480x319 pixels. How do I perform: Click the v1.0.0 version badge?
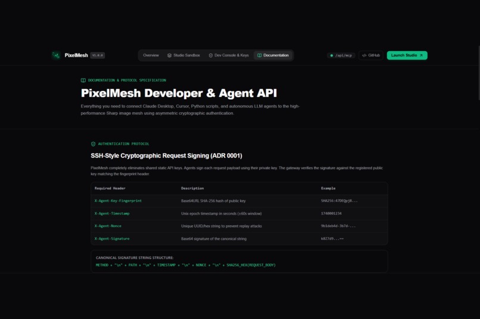click(98, 55)
